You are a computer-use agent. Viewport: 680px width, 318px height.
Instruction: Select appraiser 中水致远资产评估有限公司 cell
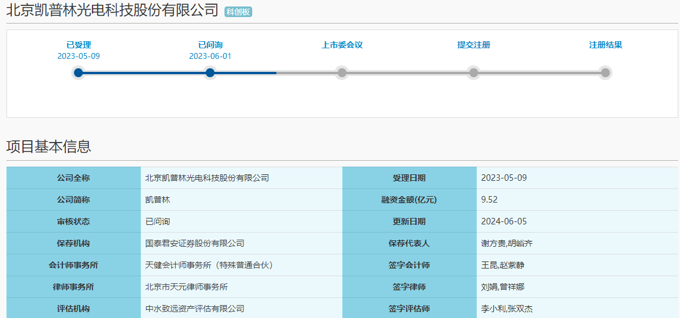[x=195, y=309]
